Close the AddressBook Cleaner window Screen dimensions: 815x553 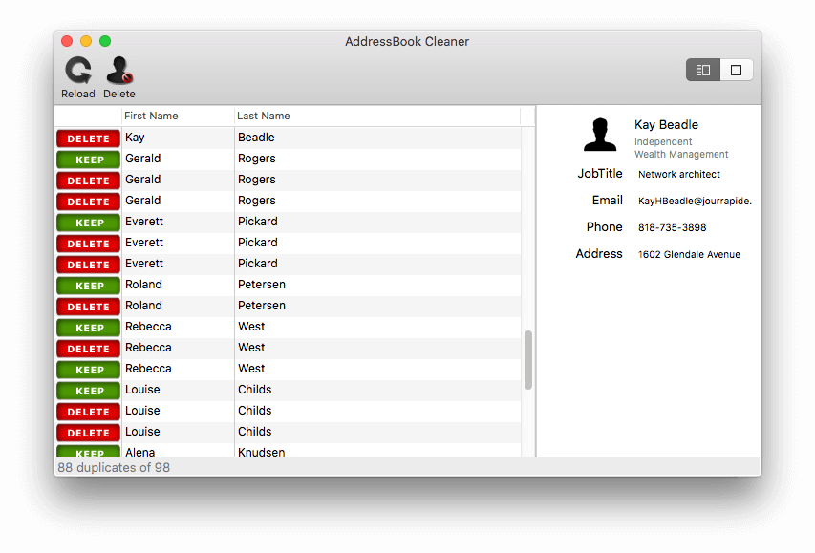coord(67,41)
